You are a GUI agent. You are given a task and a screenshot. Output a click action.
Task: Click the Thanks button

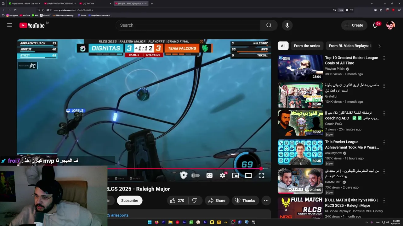(245, 201)
